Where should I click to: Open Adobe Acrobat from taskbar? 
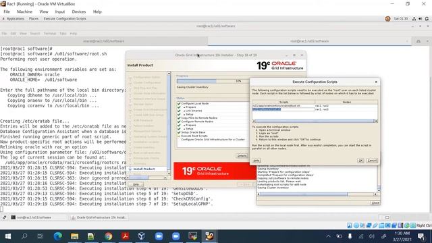click(125, 236)
